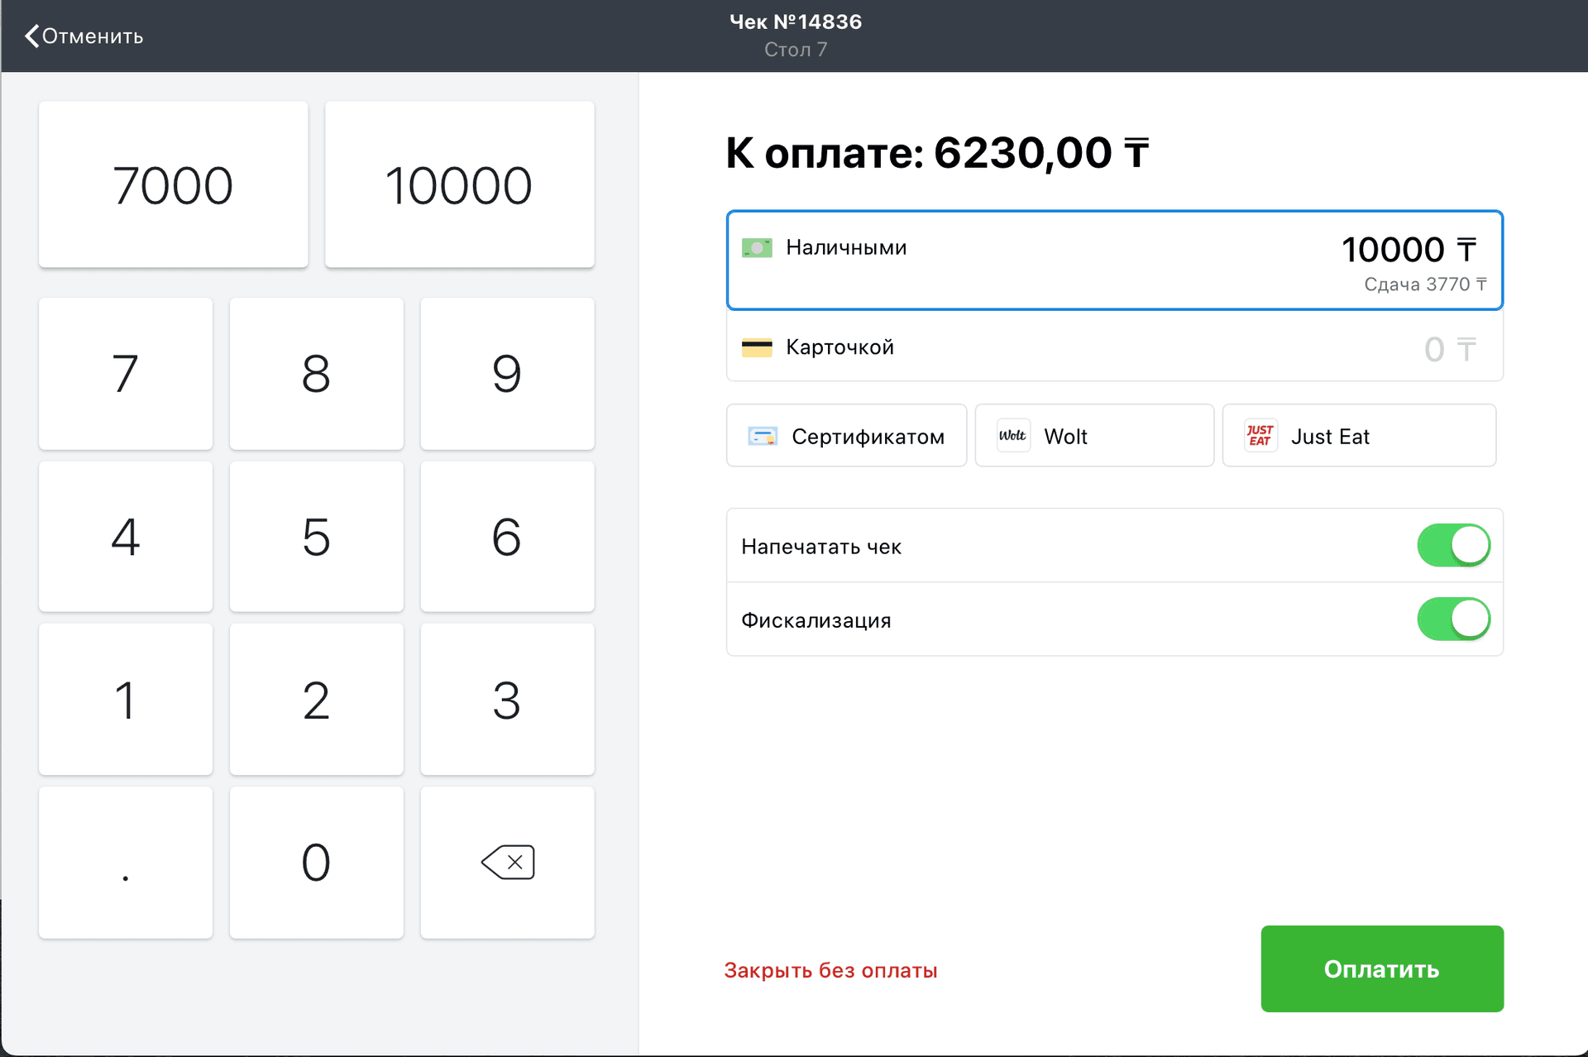
Task: Select the Наличными cash payment field
Action: pos(1114,261)
